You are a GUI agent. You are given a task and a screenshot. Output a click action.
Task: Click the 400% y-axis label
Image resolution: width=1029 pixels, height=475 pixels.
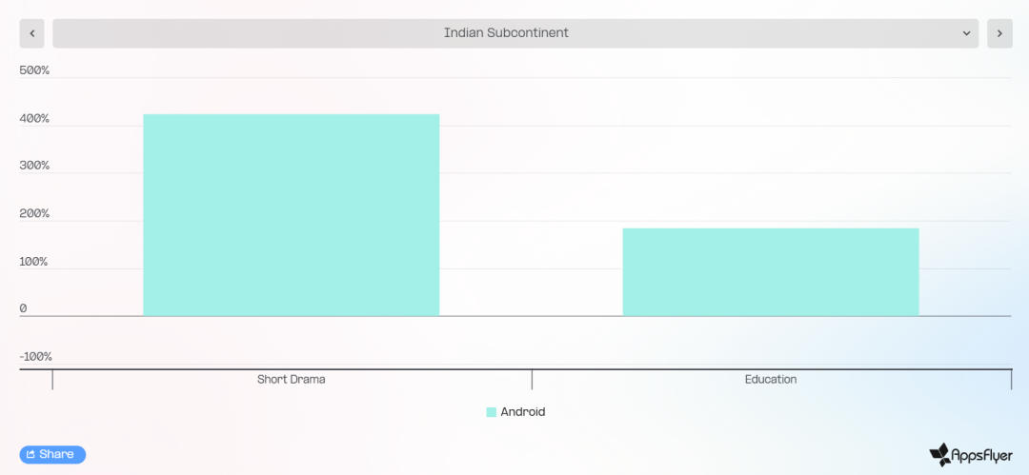pyautogui.click(x=35, y=118)
